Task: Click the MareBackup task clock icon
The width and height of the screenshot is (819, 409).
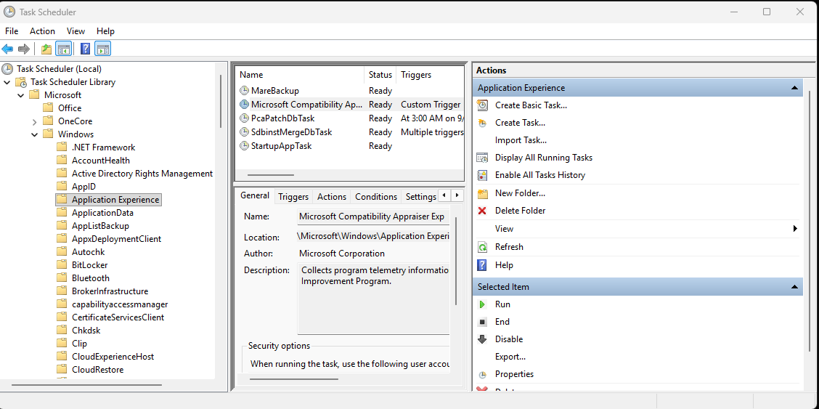Action: (x=244, y=90)
